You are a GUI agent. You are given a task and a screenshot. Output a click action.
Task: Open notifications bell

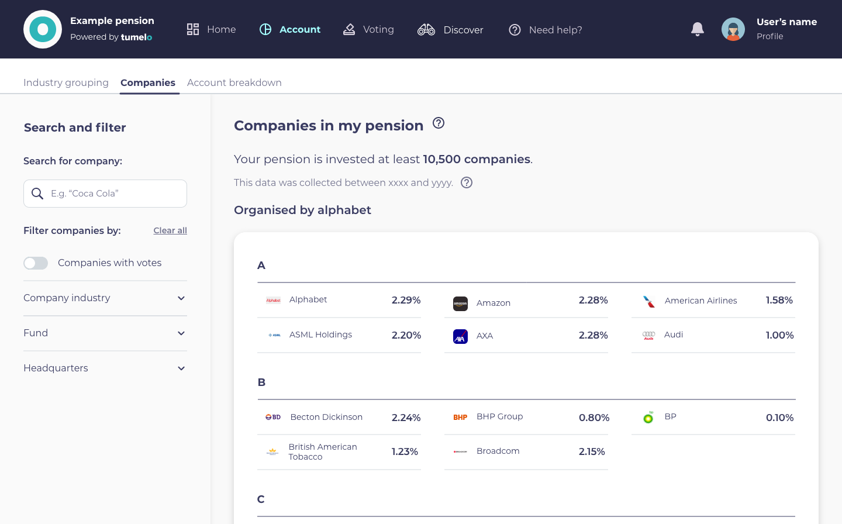pos(698,29)
